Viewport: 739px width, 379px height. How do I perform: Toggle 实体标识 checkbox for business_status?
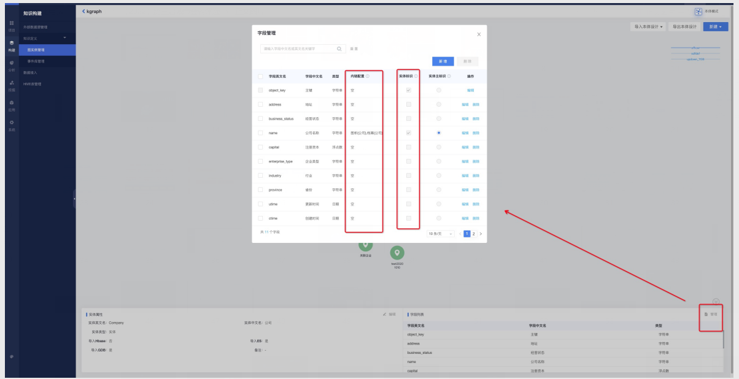point(408,118)
